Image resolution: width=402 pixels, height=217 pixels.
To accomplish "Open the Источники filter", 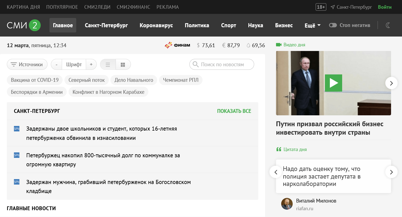I will click(27, 65).
